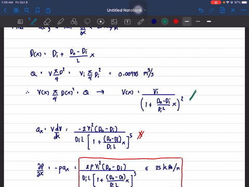The width and height of the screenshot is (249, 187).
Task: Tap the screen recording indicator in status bar
Action: (216, 3)
